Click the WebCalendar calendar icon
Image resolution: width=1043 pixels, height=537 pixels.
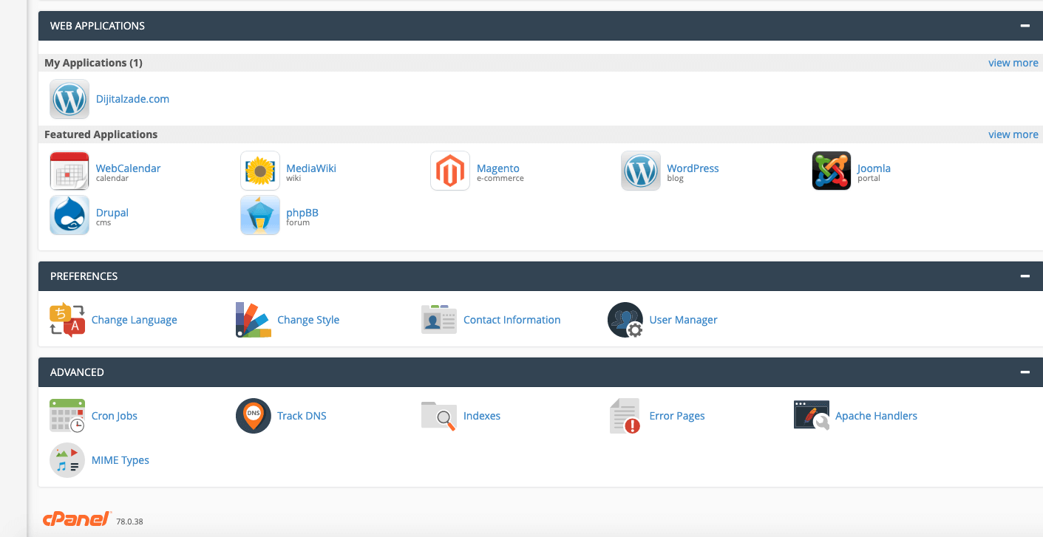[69, 171]
